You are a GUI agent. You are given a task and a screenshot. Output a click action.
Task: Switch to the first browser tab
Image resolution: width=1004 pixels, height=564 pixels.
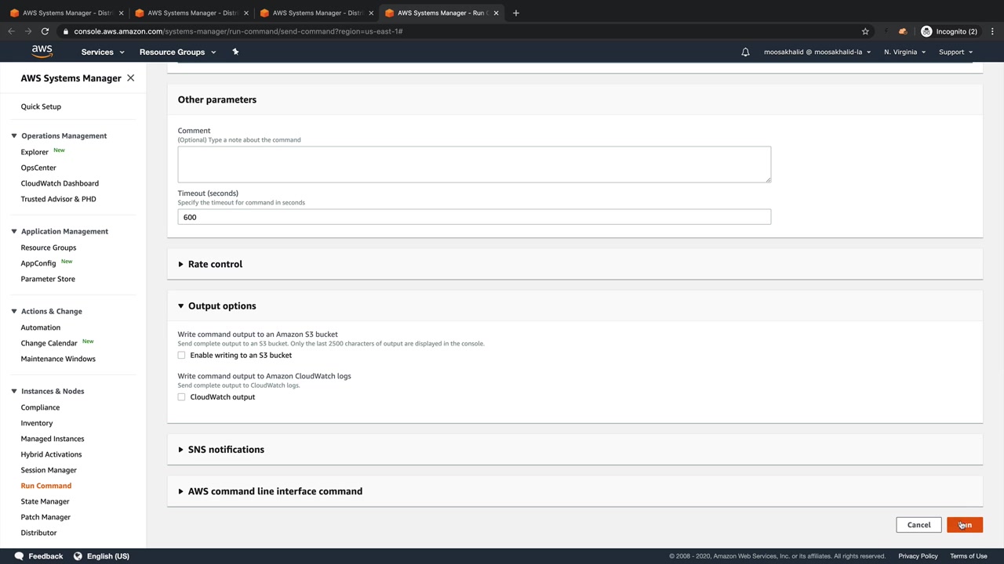66,13
